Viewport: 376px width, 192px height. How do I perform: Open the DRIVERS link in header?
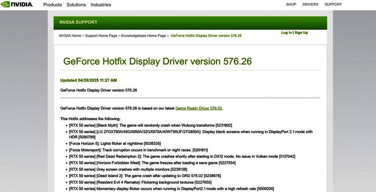310,5
